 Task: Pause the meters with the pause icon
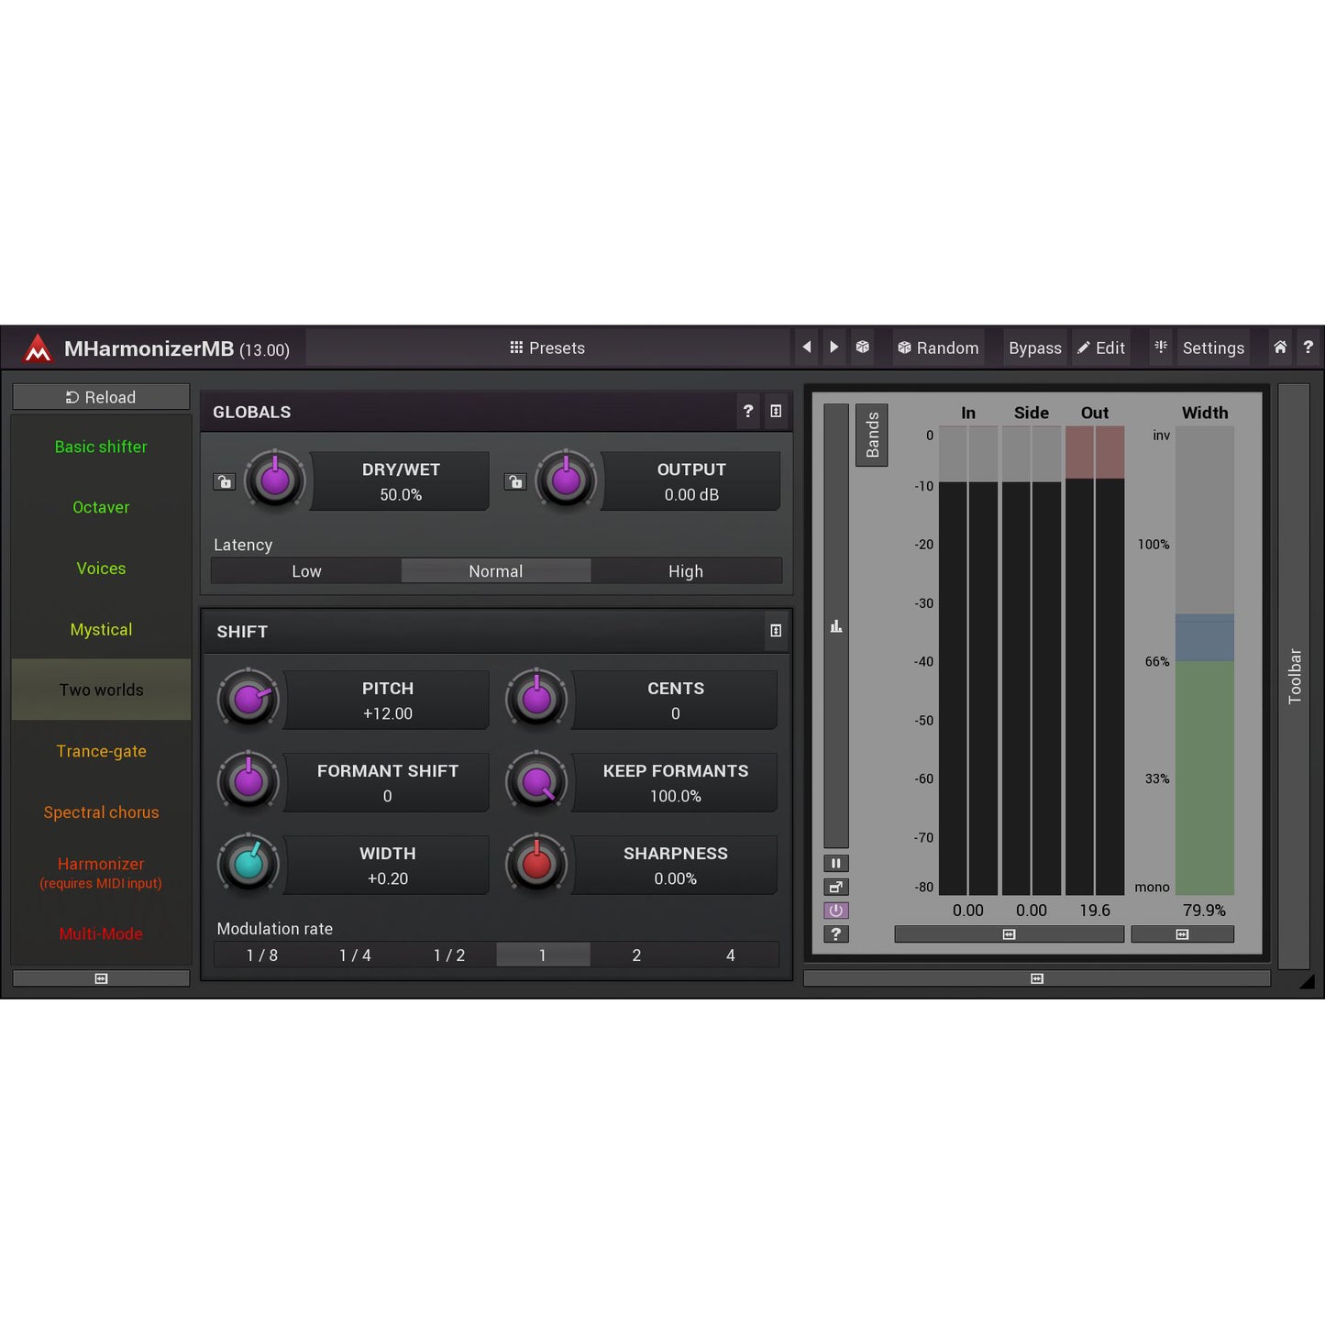(835, 863)
